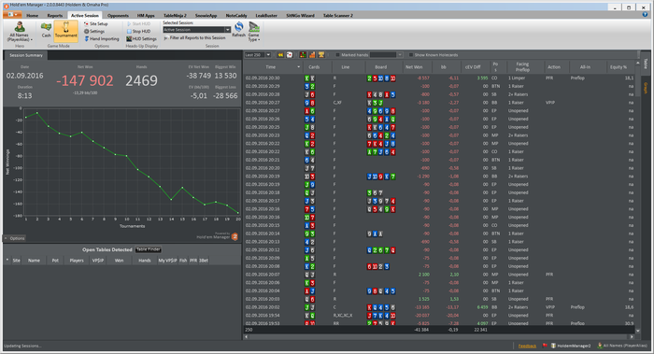Image resolution: width=654 pixels, height=354 pixels.
Task: Switch to the Reports tab
Action: click(x=54, y=16)
